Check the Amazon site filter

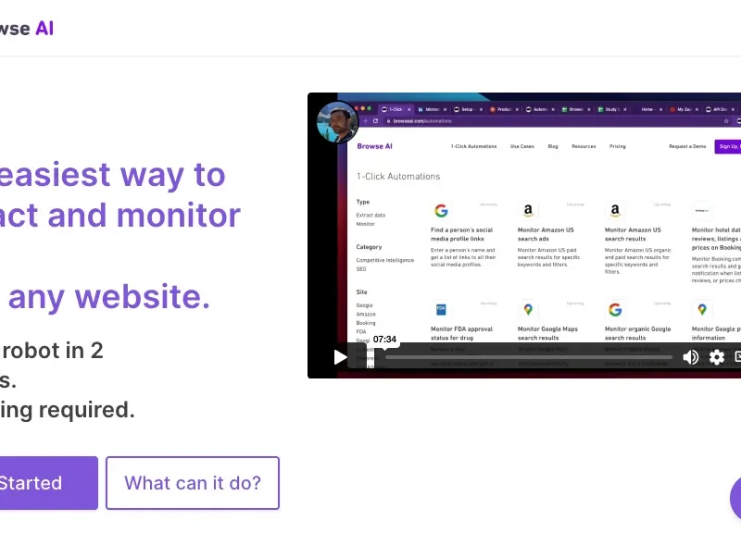(365, 313)
